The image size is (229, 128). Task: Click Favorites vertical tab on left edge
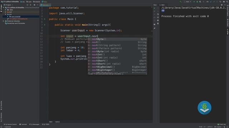click(1, 105)
